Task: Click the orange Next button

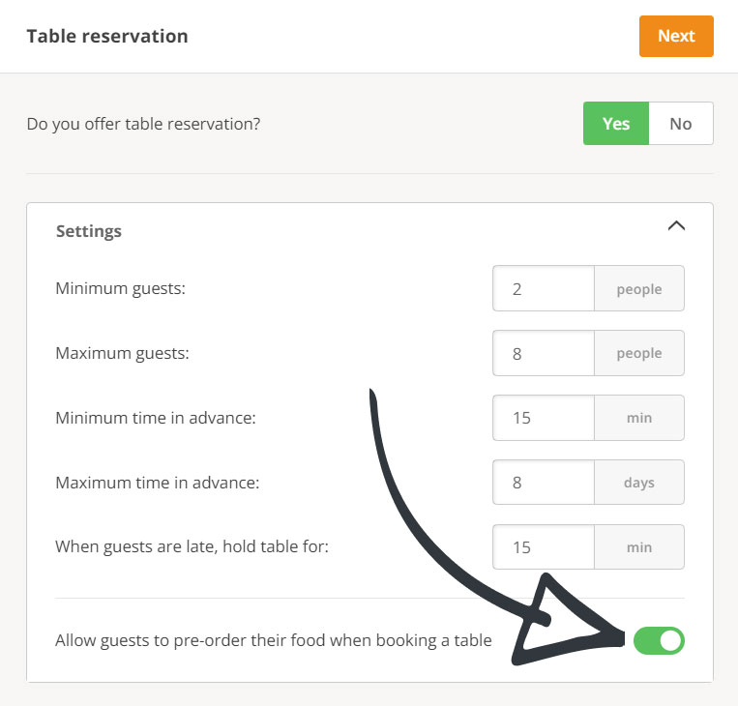Action: [676, 37]
